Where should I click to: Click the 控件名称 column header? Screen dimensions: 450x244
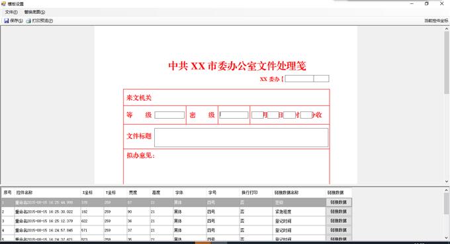click(24, 192)
